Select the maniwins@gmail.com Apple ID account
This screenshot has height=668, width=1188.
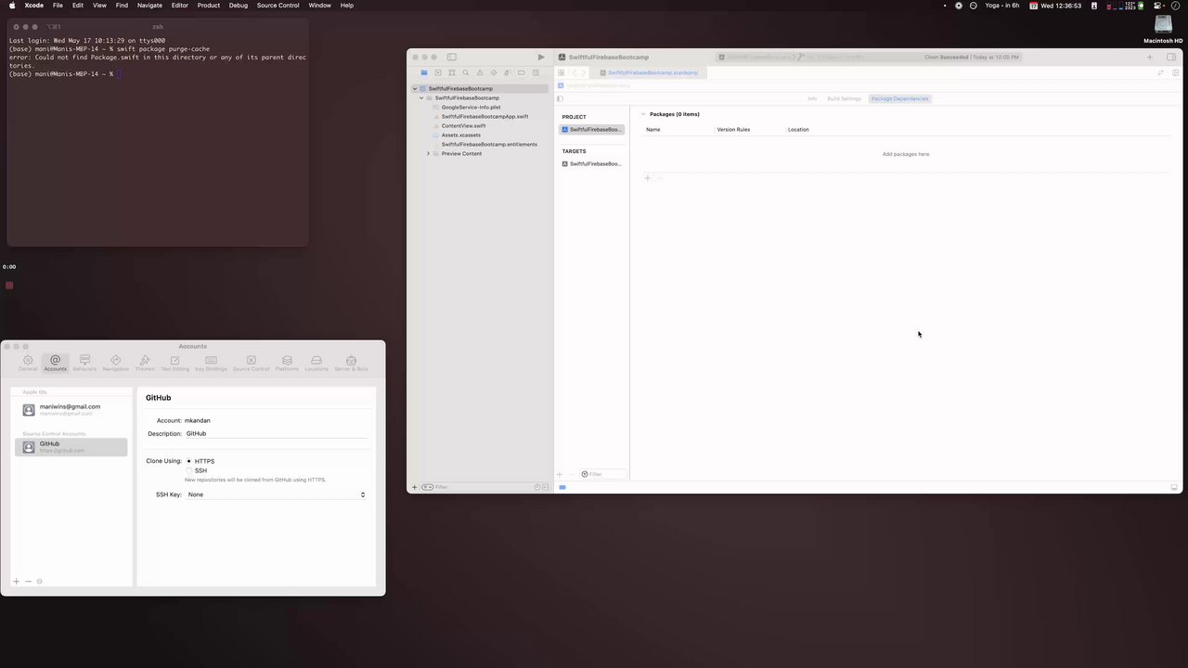point(71,409)
